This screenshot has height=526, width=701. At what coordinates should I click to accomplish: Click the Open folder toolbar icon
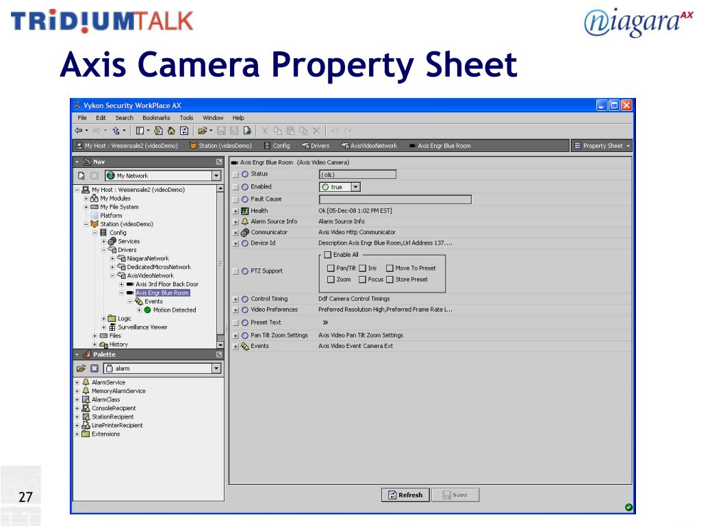[203, 131]
